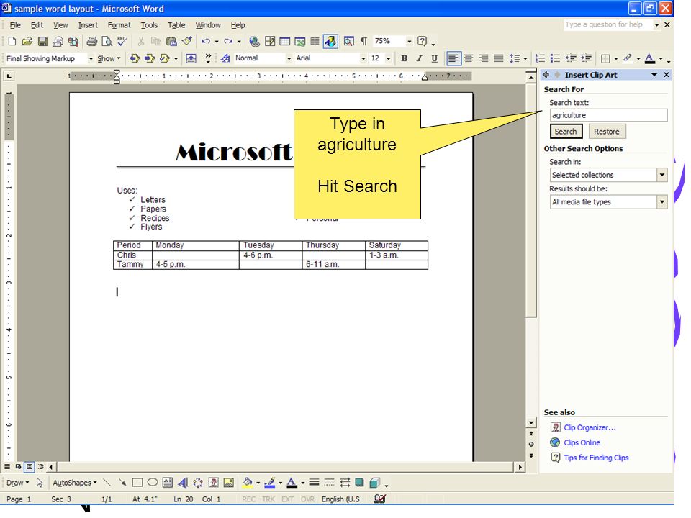This screenshot has height=518, width=691.
Task: Open Tips for Finding Clips
Action: (596, 458)
